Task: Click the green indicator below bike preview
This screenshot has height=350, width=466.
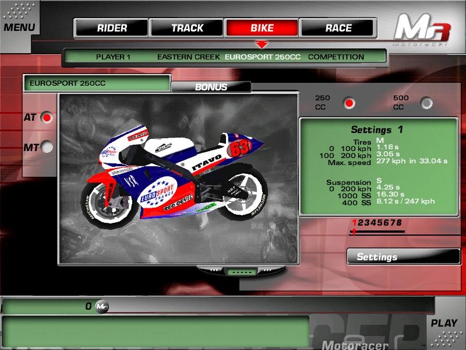Action: 242,272
